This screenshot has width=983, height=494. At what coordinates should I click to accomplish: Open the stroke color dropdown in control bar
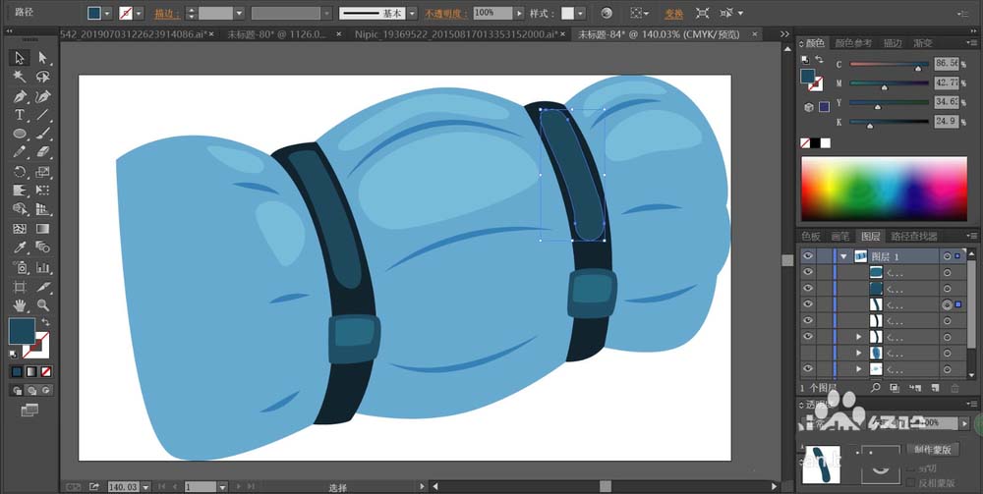pyautogui.click(x=139, y=13)
